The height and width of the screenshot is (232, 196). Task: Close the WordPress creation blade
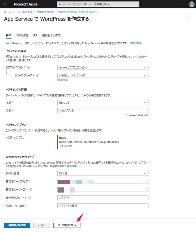pos(189,19)
